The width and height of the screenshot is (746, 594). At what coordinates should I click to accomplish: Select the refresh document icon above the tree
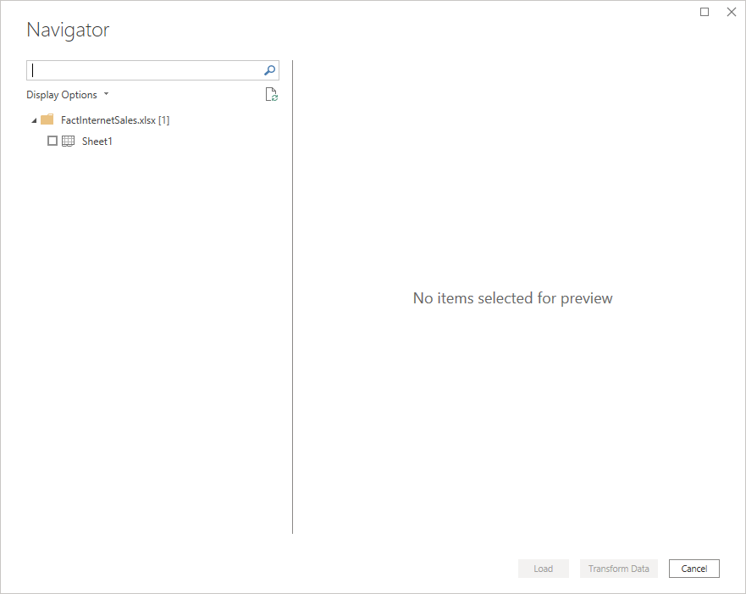pos(271,94)
